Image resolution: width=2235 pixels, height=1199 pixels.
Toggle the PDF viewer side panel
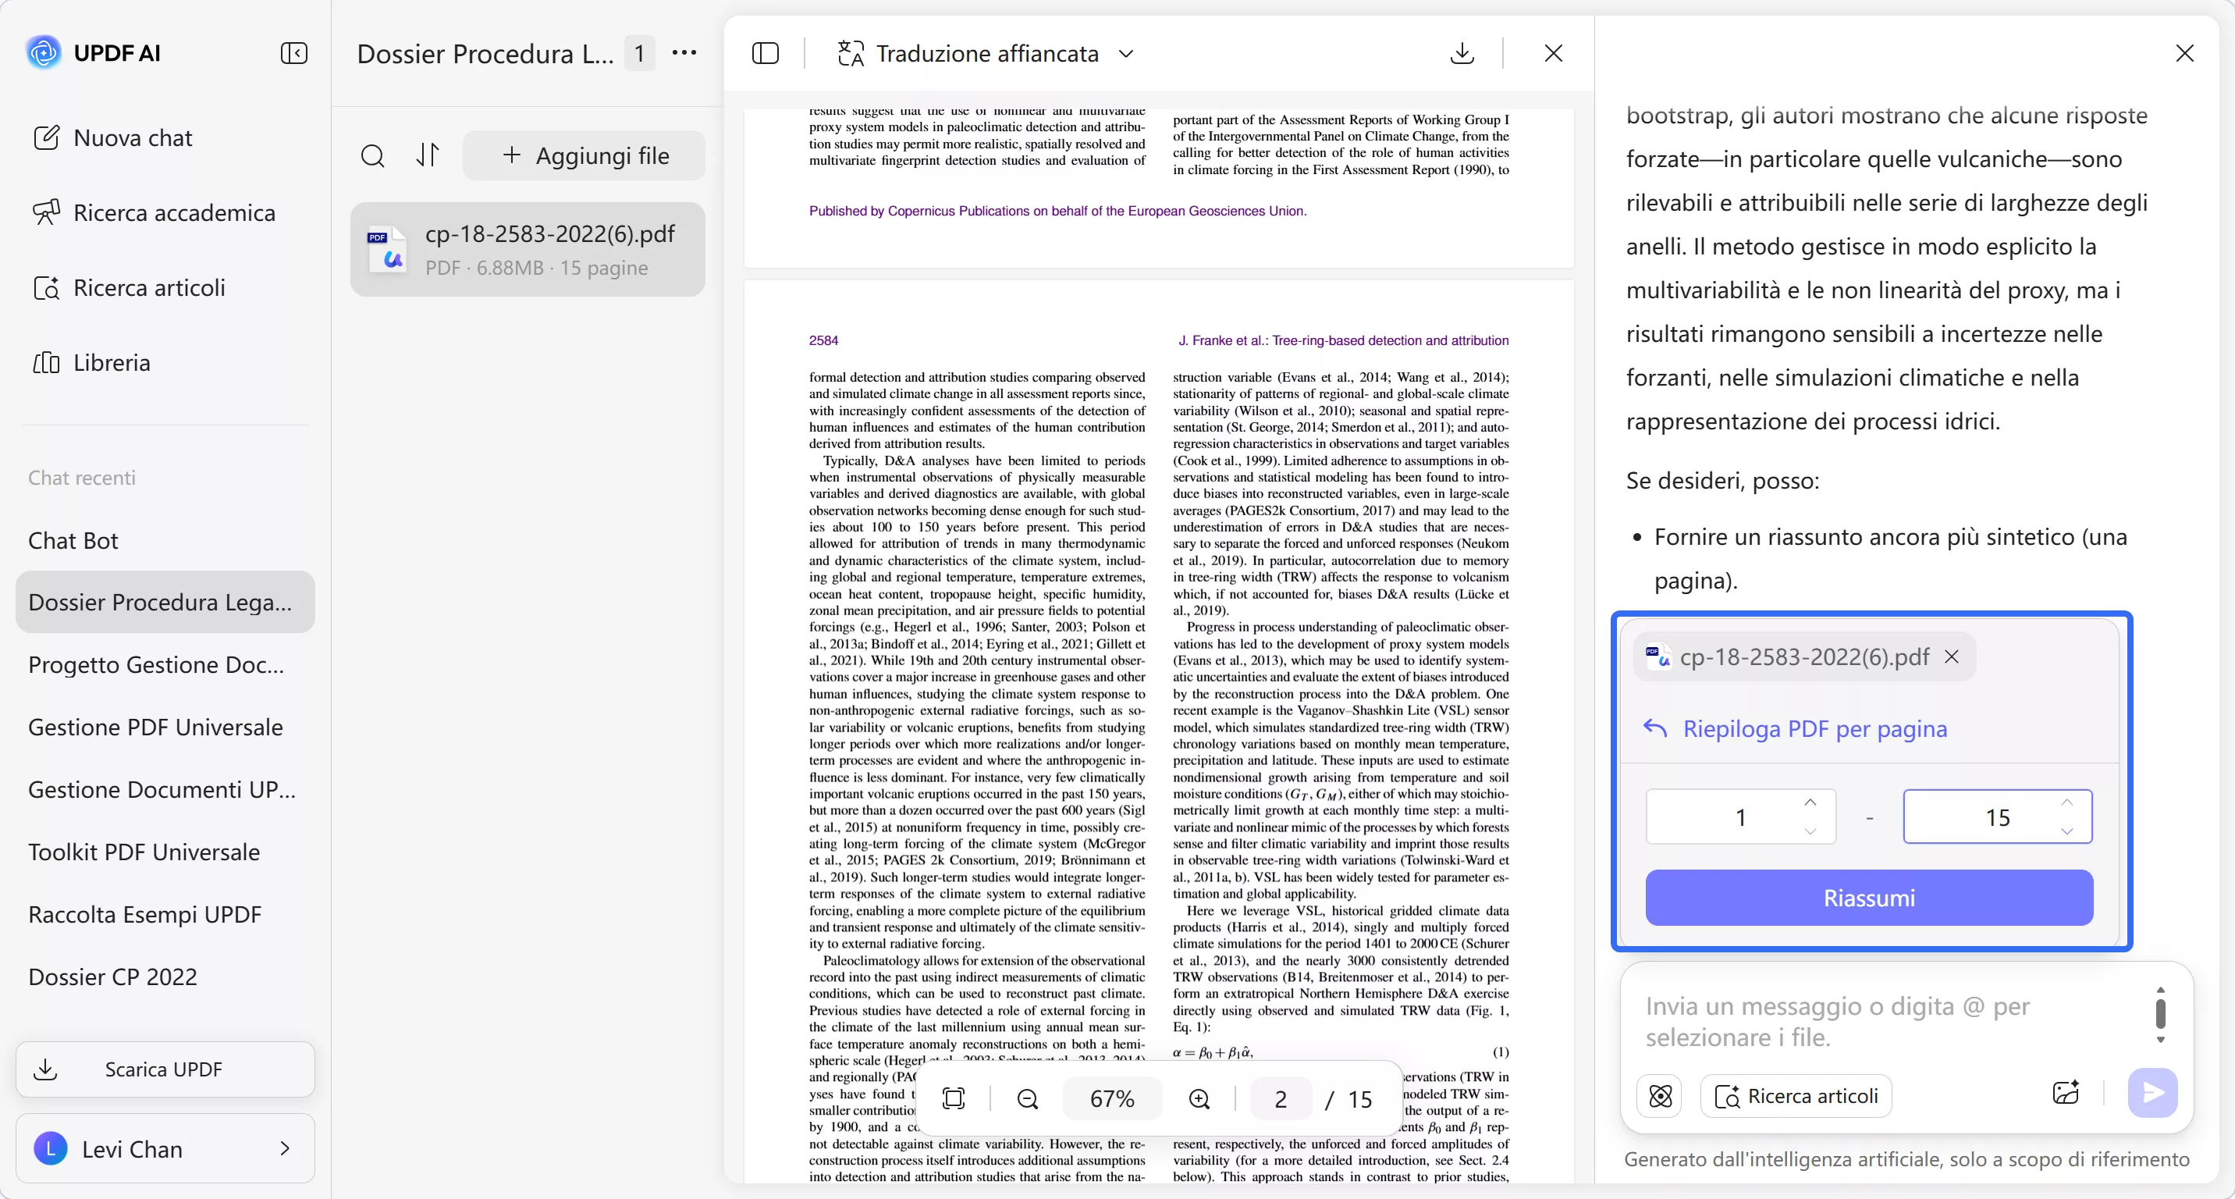766,53
